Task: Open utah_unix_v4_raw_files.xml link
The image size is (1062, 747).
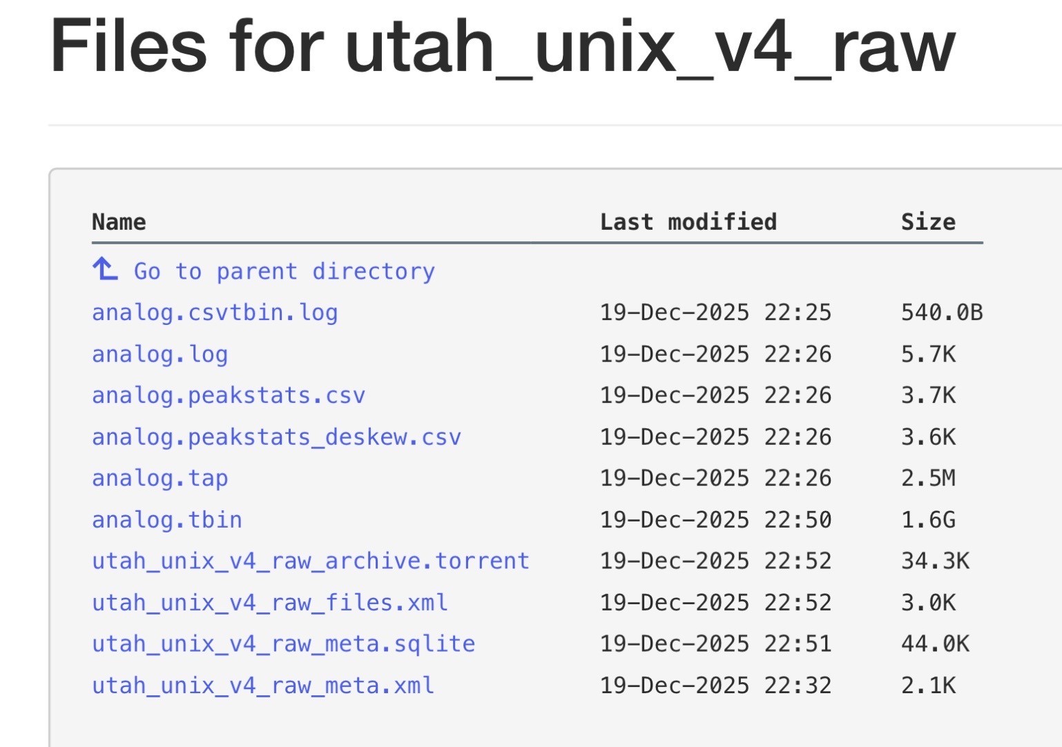Action: [x=270, y=602]
